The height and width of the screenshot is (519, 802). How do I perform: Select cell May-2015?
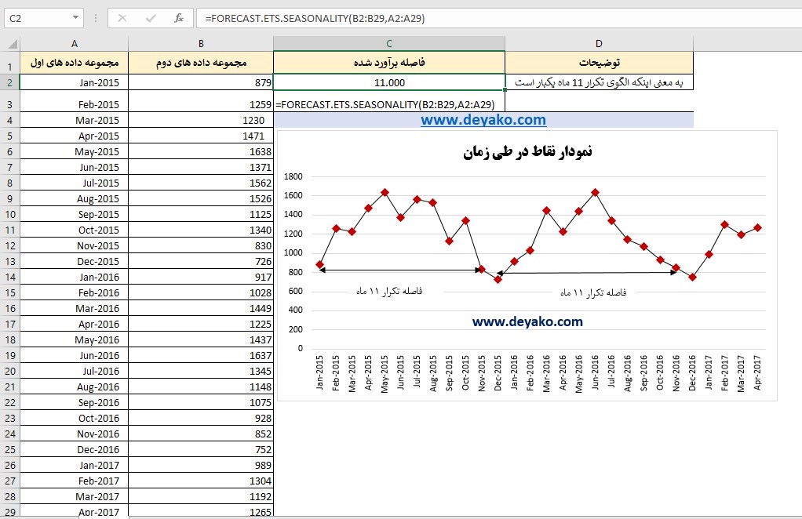75,152
